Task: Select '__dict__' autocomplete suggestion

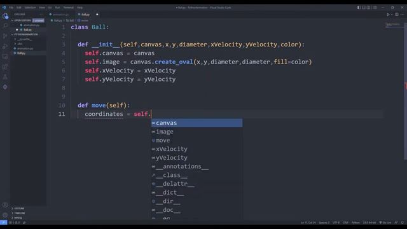Action: pyautogui.click(x=197, y=192)
